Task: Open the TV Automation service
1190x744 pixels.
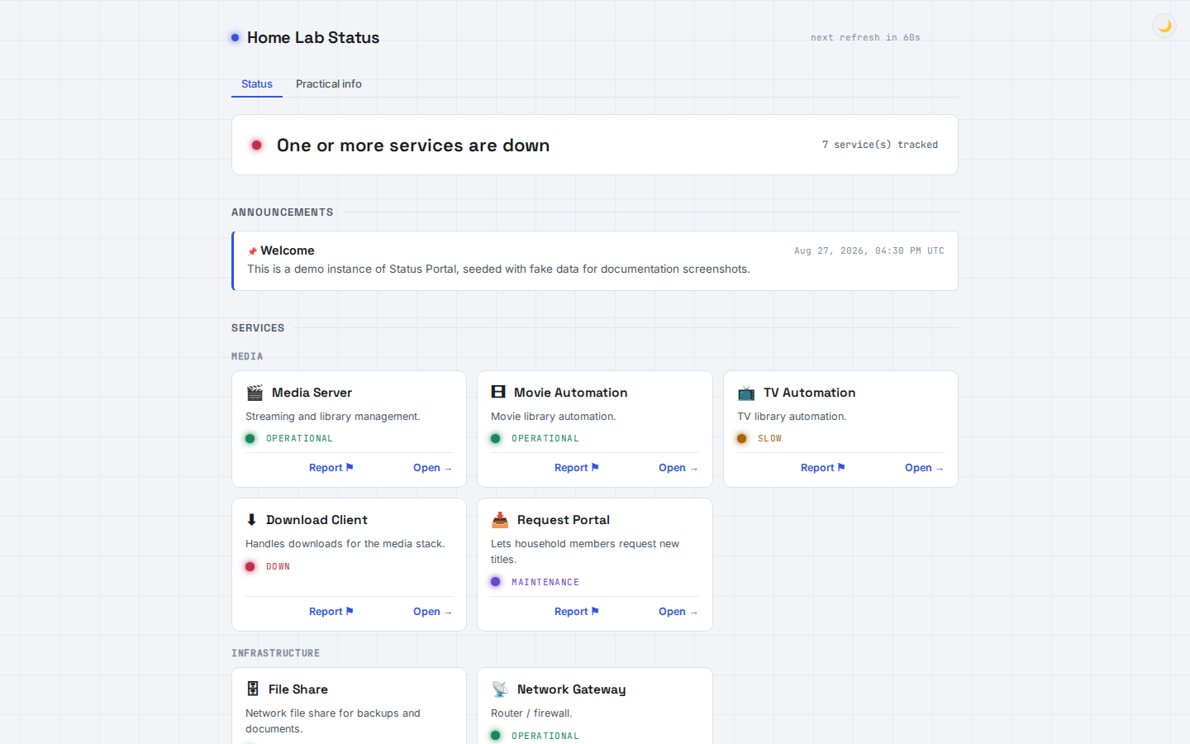Action: click(x=924, y=468)
